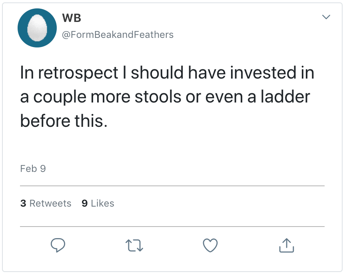Expand tweet options with the top-right chevron
Viewport: 347px width, 276px height.
click(326, 17)
